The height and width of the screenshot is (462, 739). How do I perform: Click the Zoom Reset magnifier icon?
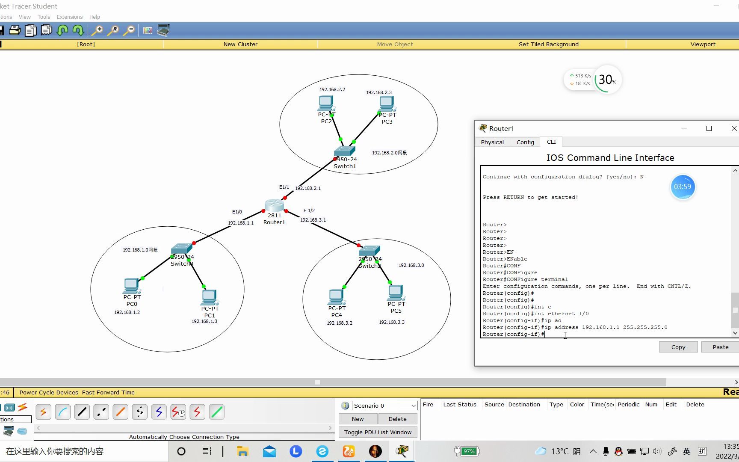point(113,30)
